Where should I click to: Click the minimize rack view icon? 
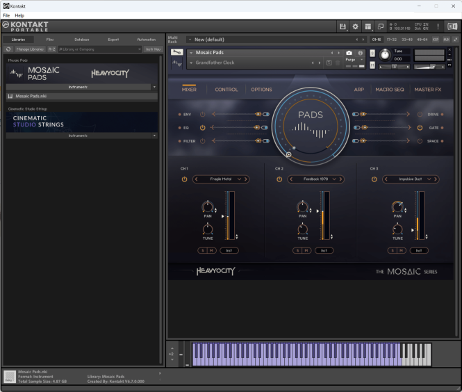pos(381,26)
